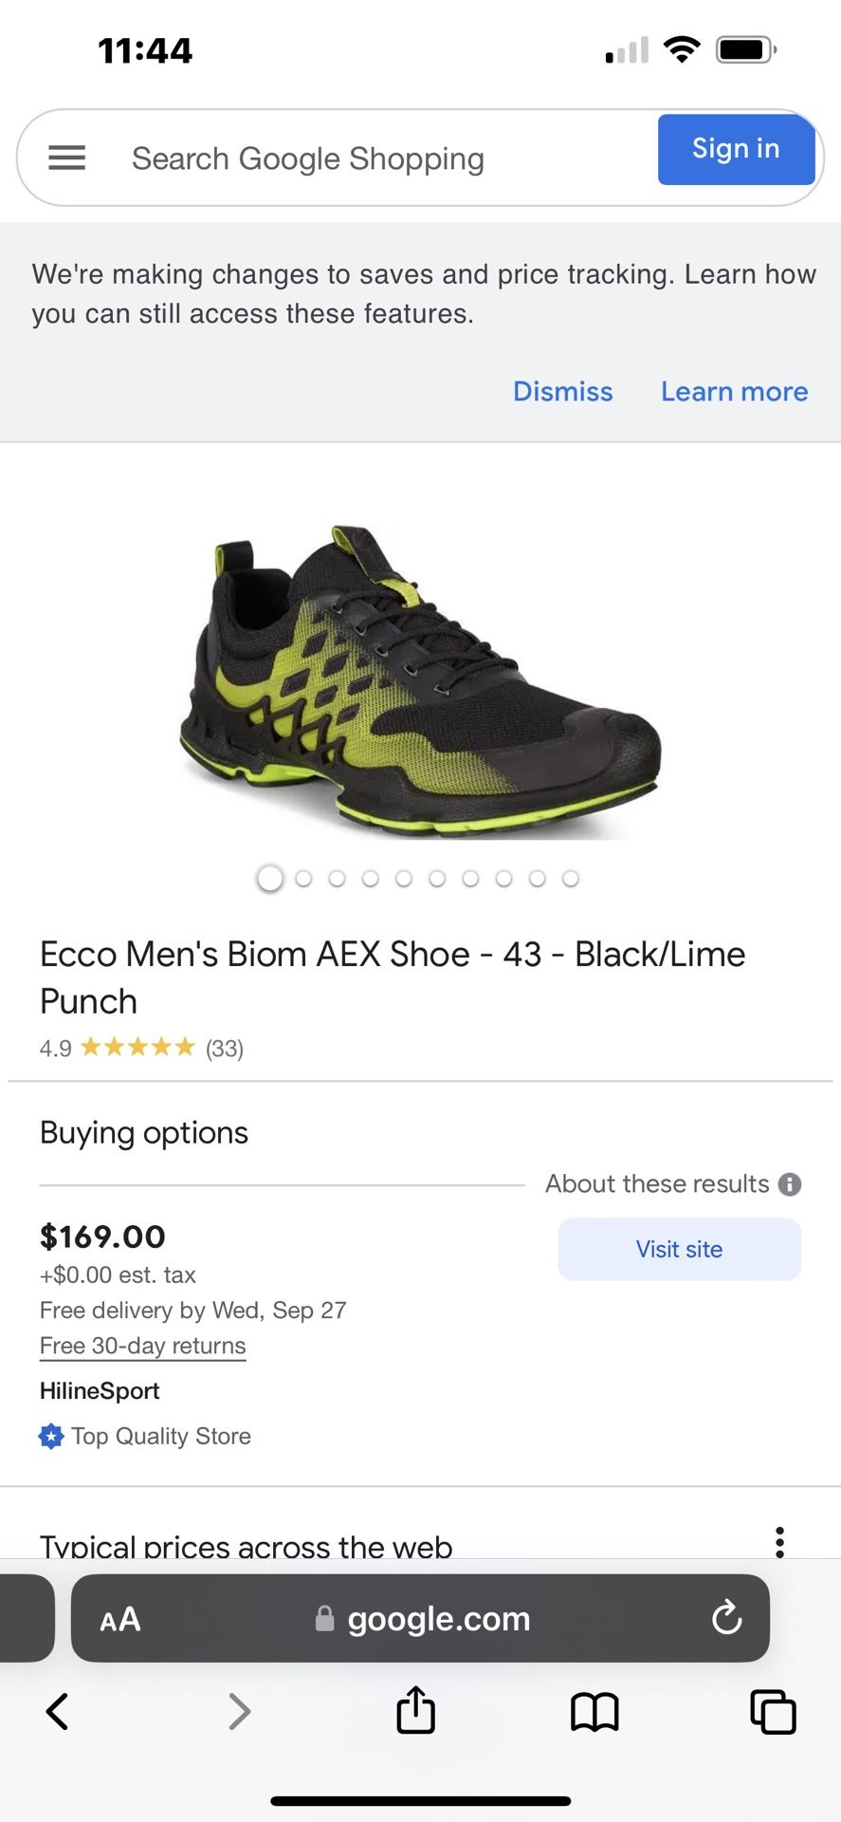Tap the About these results info icon
The image size is (841, 1822).
789,1184
